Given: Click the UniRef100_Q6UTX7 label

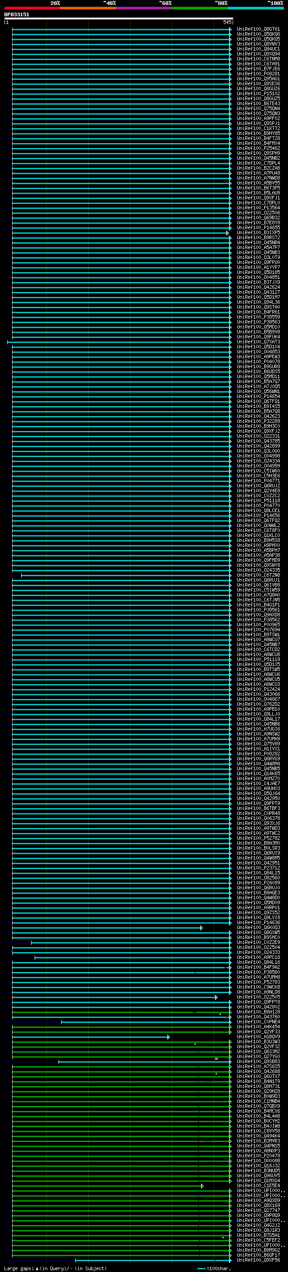Looking at the screenshot, I should pyautogui.click(x=258, y=1077).
